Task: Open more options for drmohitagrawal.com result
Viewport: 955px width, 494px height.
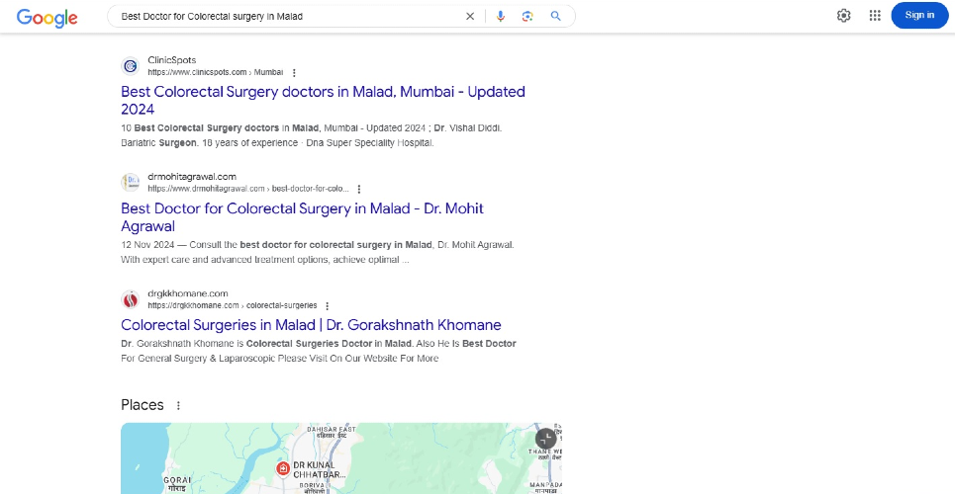Action: (x=359, y=190)
